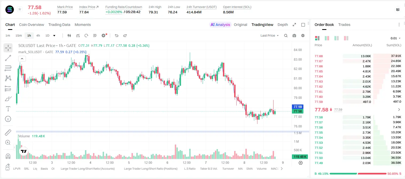The image size is (405, 179).
Task: Open the emoji sticker tool
Action: pyautogui.click(x=8, y=119)
